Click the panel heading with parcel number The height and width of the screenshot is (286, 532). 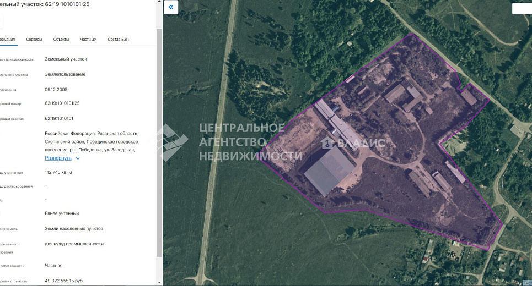45,4
